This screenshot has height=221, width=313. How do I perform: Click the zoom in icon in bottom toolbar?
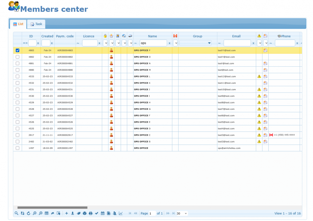click(35, 213)
